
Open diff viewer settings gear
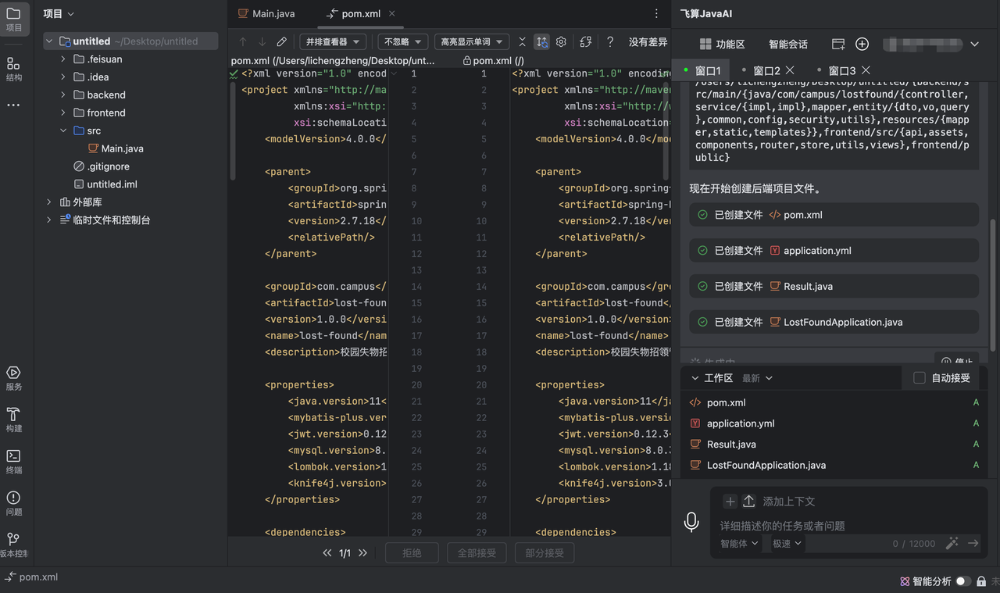tap(561, 41)
